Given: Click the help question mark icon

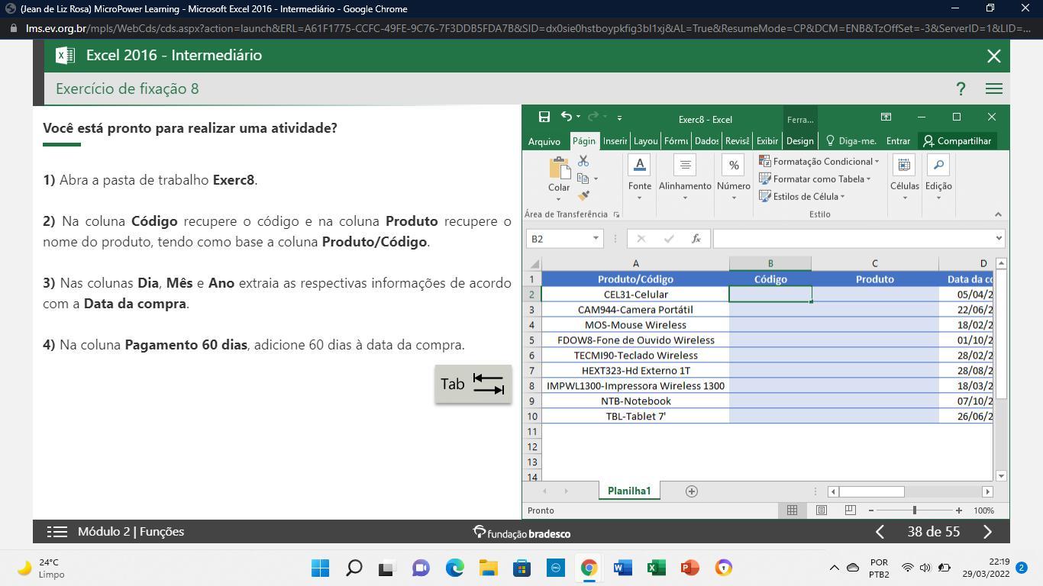Looking at the screenshot, I should click(961, 89).
